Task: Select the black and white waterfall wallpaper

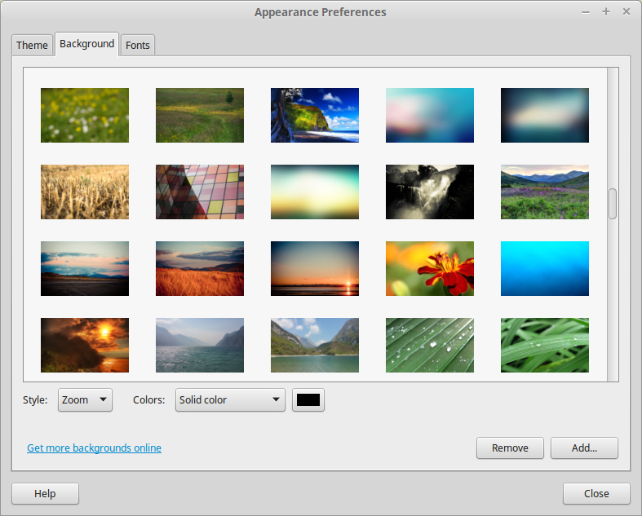Action: [430, 192]
